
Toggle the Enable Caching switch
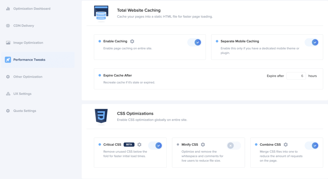coord(194,42)
